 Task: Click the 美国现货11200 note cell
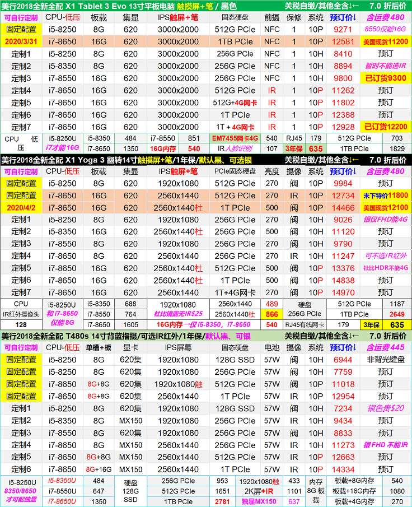coord(385,42)
